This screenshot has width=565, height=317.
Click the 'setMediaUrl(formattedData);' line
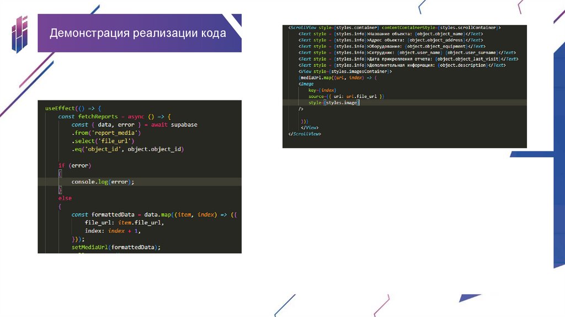(x=116, y=247)
